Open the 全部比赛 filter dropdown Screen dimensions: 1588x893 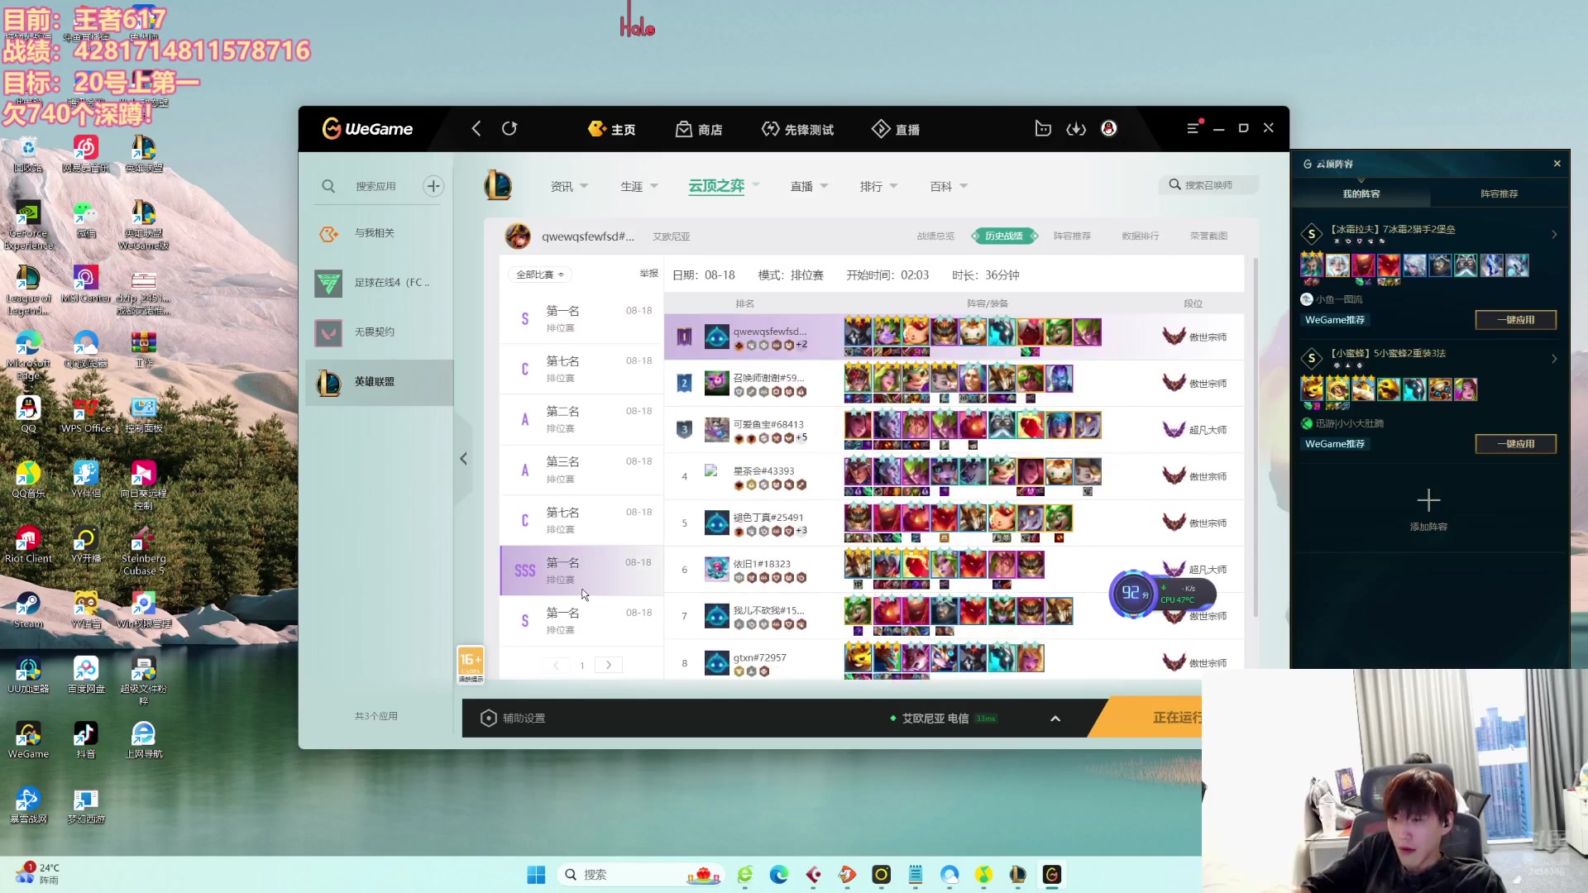[539, 275]
